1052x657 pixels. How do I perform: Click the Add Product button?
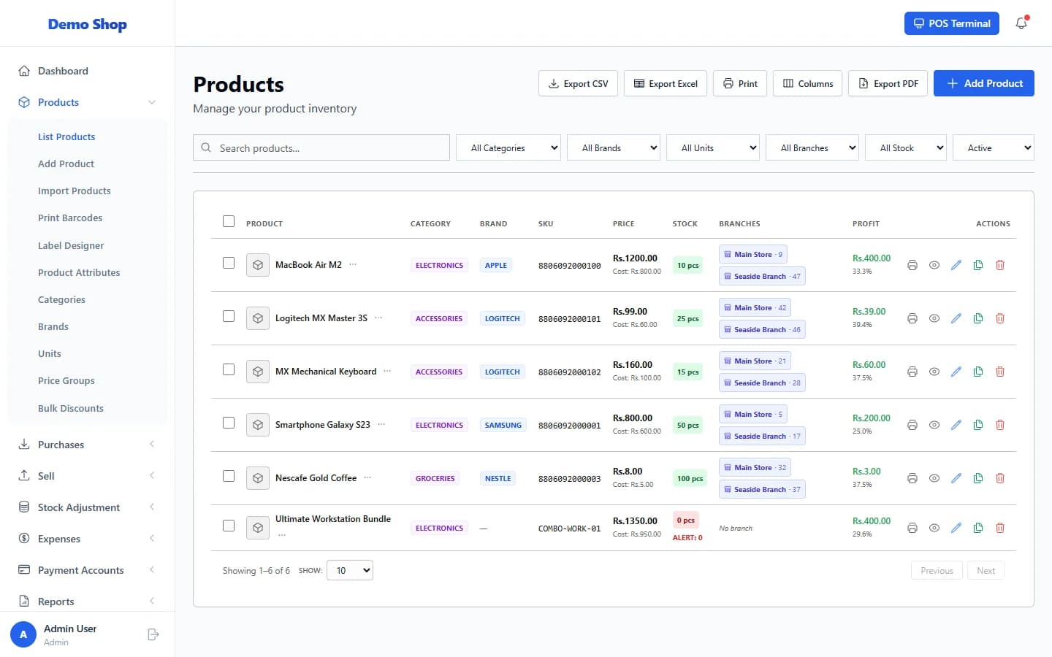(984, 83)
